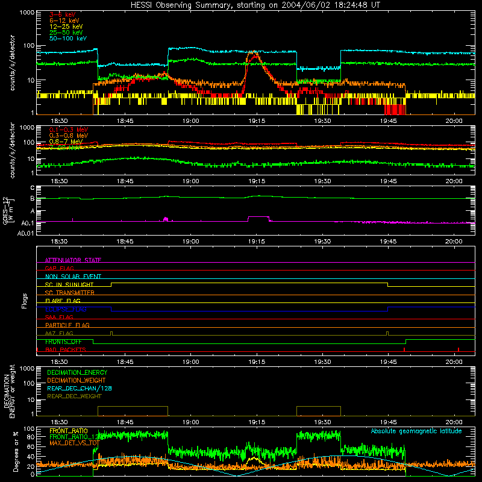
Task: Click the magenta GOES bump near 19:15
Action: tap(258, 218)
